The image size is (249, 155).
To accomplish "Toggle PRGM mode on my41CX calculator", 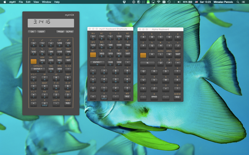I will click(x=60, y=32).
